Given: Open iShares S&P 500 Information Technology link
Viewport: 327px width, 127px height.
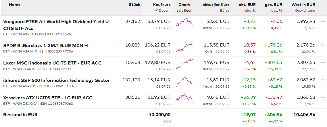Looking at the screenshot, I should (x=56, y=80).
